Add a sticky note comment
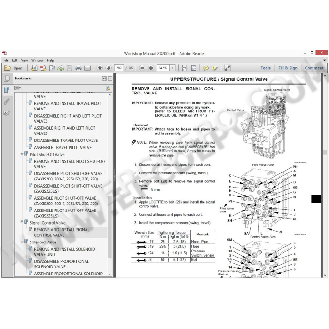 click(206, 68)
